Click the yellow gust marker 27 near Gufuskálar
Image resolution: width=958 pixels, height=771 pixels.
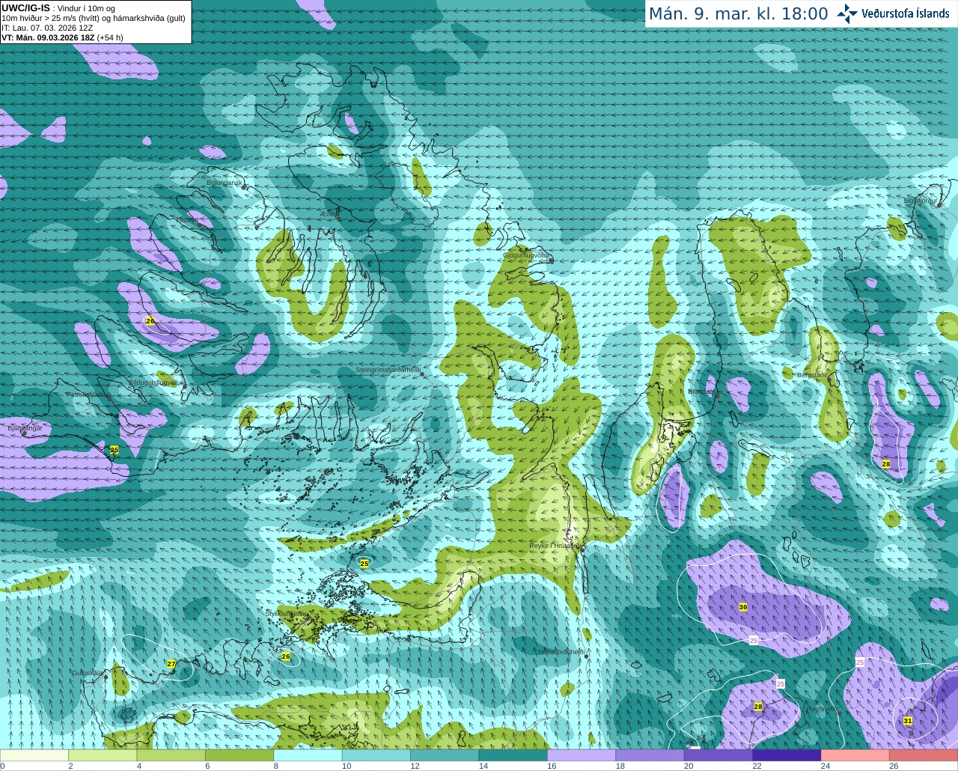click(x=171, y=664)
